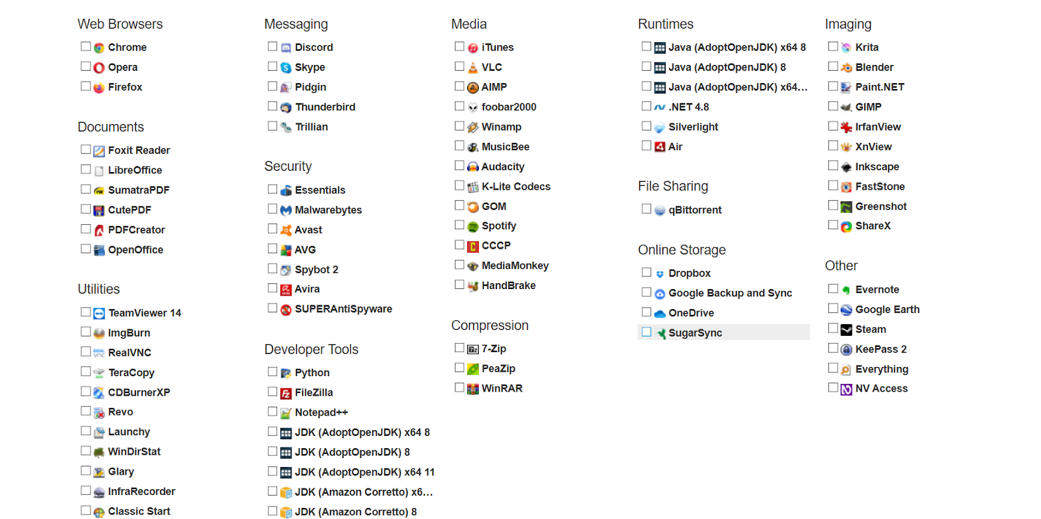Click the Chrome browser icon

(x=99, y=48)
